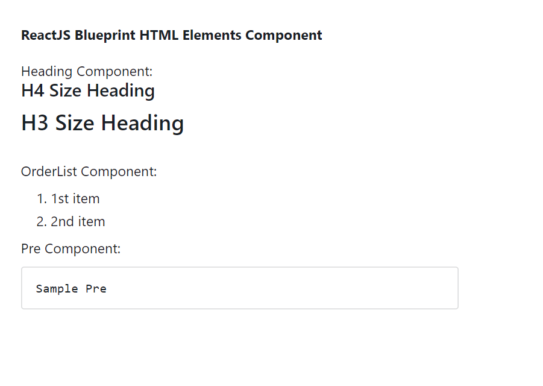Click "Pre" in the "Pre Component:" label
This screenshot has width=543, height=386.
pos(31,248)
